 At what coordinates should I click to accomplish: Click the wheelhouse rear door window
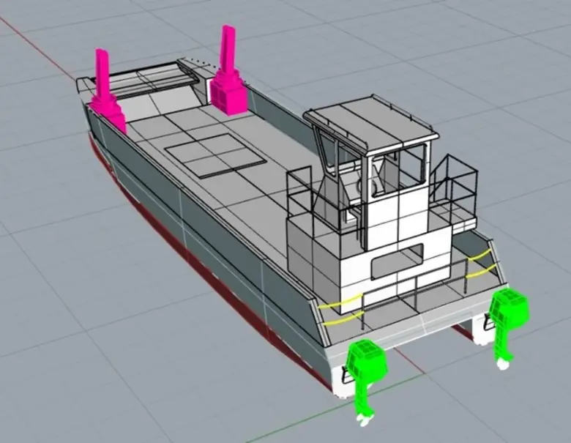(x=379, y=178)
